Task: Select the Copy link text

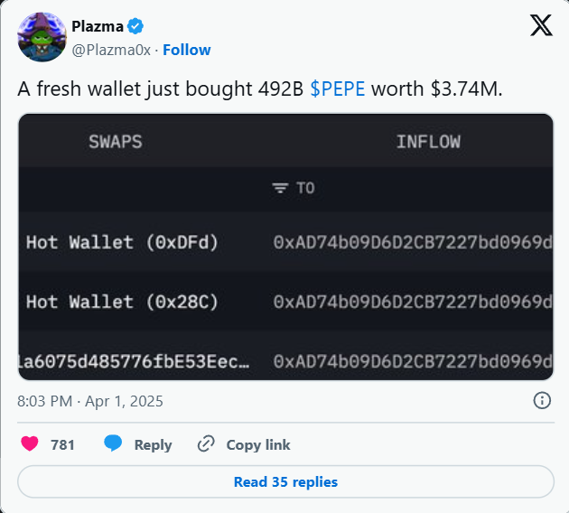Action: click(258, 444)
